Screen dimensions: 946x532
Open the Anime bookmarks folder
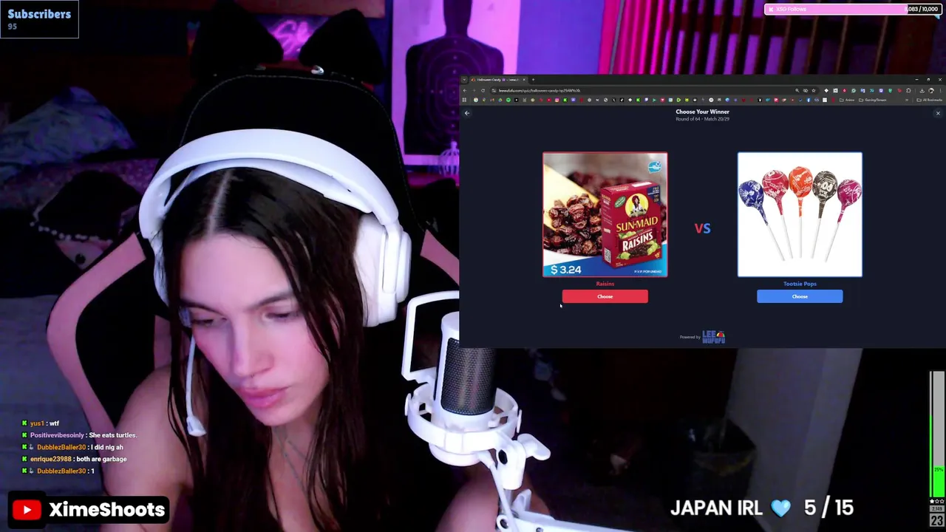point(847,100)
